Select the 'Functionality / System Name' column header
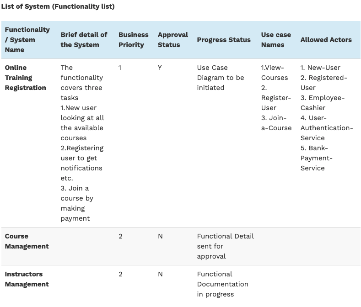The width and height of the screenshot is (361, 307). 27,40
